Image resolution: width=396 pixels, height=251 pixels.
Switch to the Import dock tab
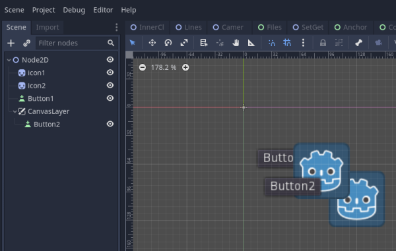[x=48, y=27]
